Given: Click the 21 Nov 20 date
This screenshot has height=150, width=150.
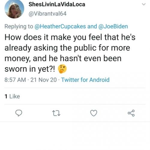Looking at the screenshot, I should tap(43, 80).
